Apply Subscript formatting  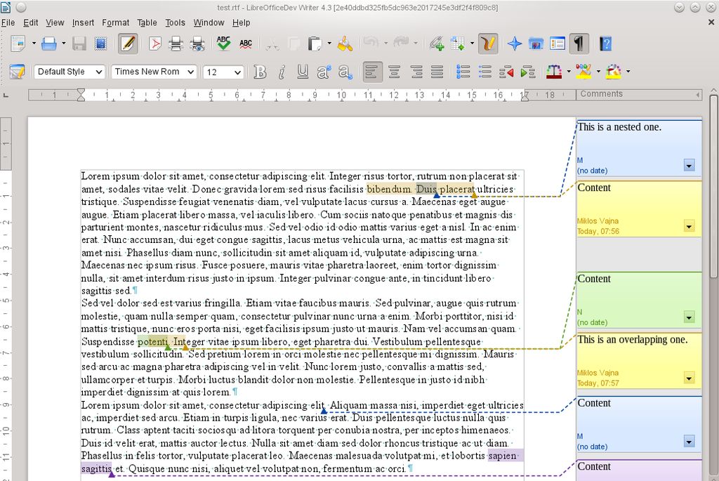[345, 72]
